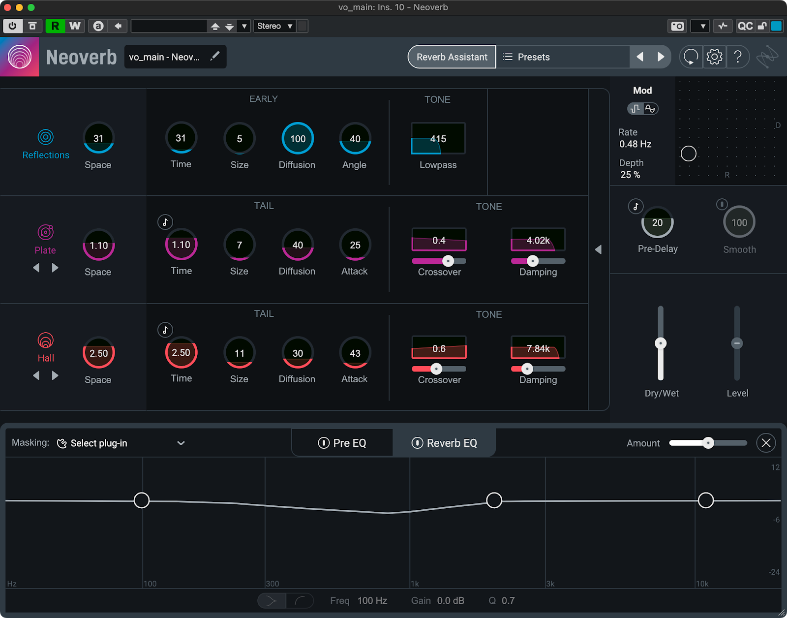Toggle tempo sync note for Plate Time
Viewport: 787px width, 618px height.
pos(165,222)
